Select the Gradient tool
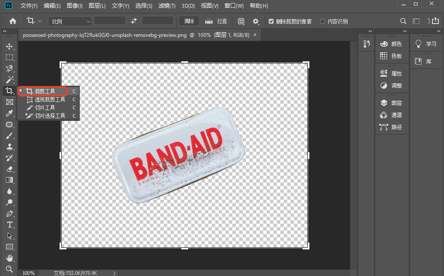Image resolution: width=444 pixels, height=276 pixels. click(9, 180)
